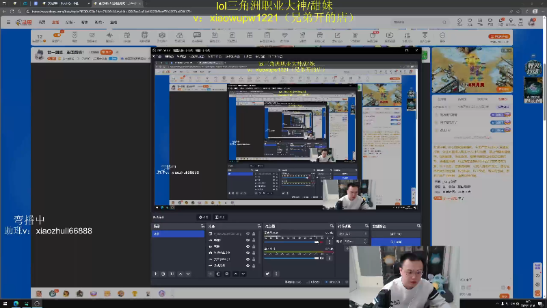The height and width of the screenshot is (308, 547).
Task: Click the orange toggle icon in streamer toolbar
Action: click(57, 36)
